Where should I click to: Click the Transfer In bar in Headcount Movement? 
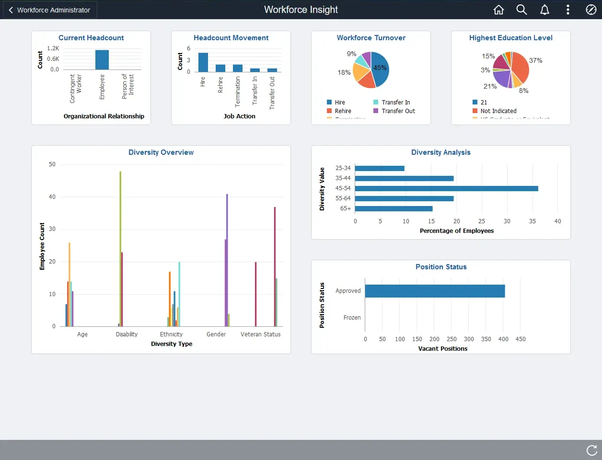pos(255,70)
